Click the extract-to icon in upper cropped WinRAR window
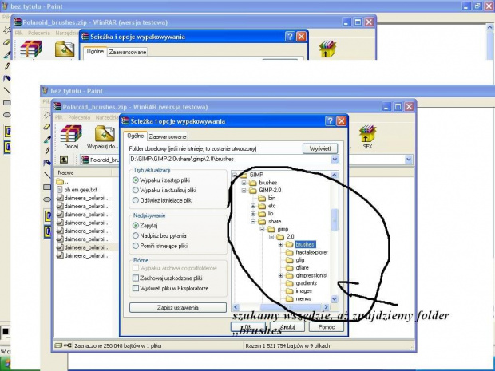The width and height of the screenshot is (495, 371). point(65,49)
